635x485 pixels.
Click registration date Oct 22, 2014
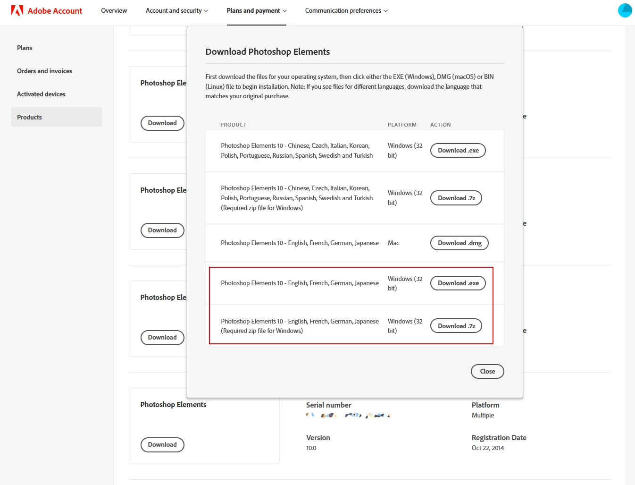[x=488, y=448]
